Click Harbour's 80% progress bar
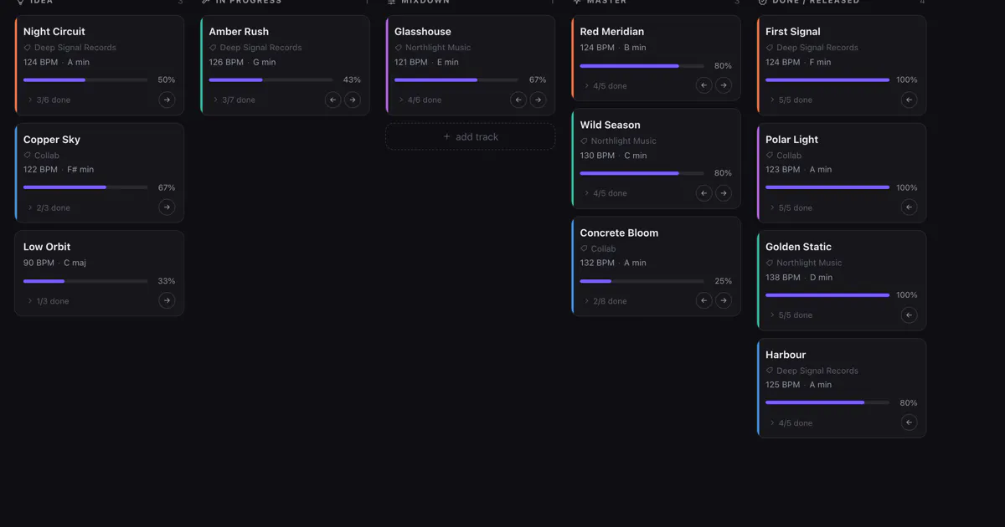1005x527 pixels. click(x=827, y=402)
